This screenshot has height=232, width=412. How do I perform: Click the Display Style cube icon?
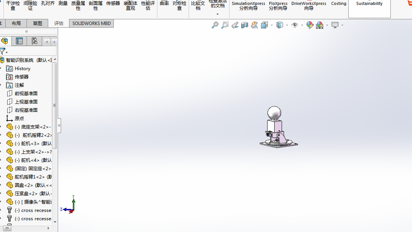pos(280,25)
